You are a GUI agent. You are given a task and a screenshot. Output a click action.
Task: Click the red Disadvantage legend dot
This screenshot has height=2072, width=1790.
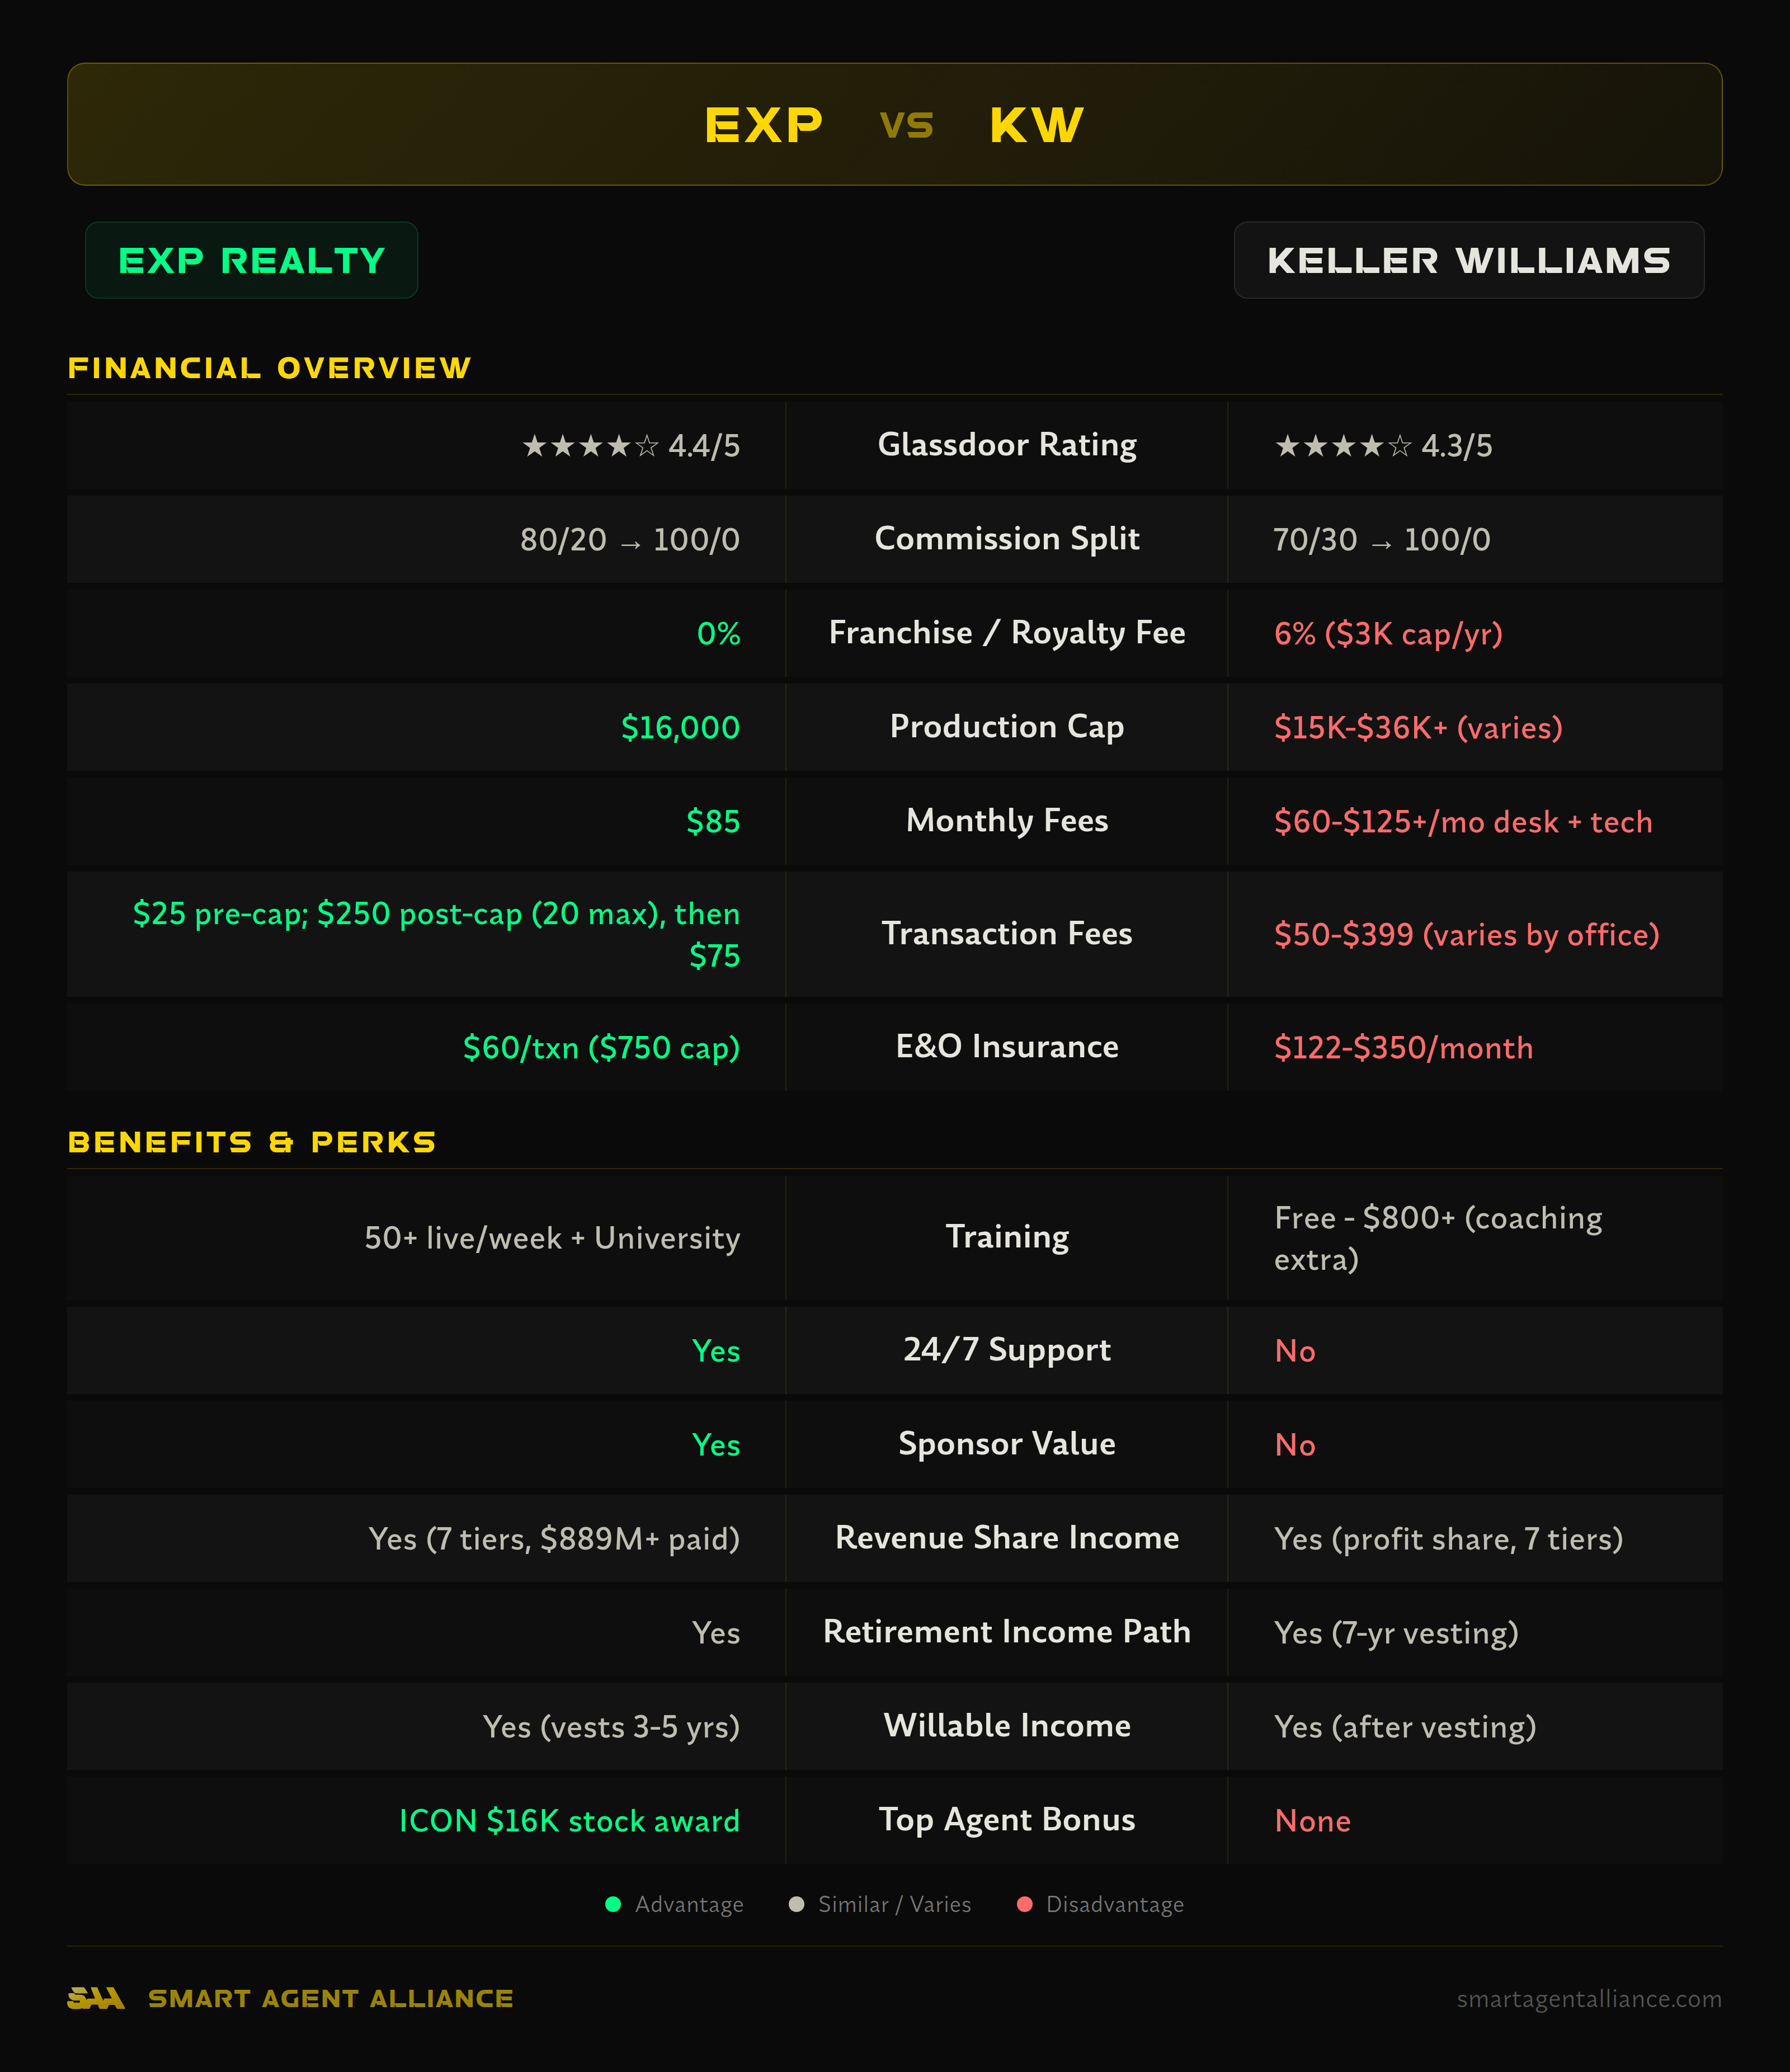click(x=1024, y=1904)
